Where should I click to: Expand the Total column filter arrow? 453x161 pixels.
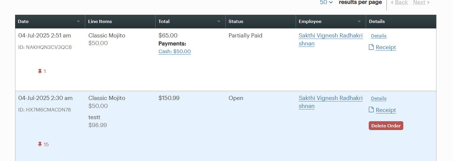tap(219, 22)
